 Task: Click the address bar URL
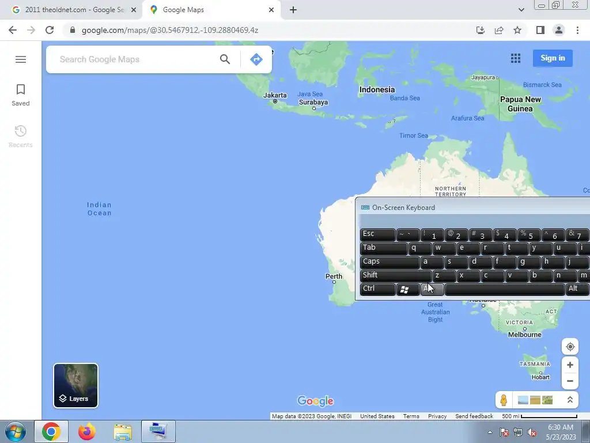click(x=170, y=30)
